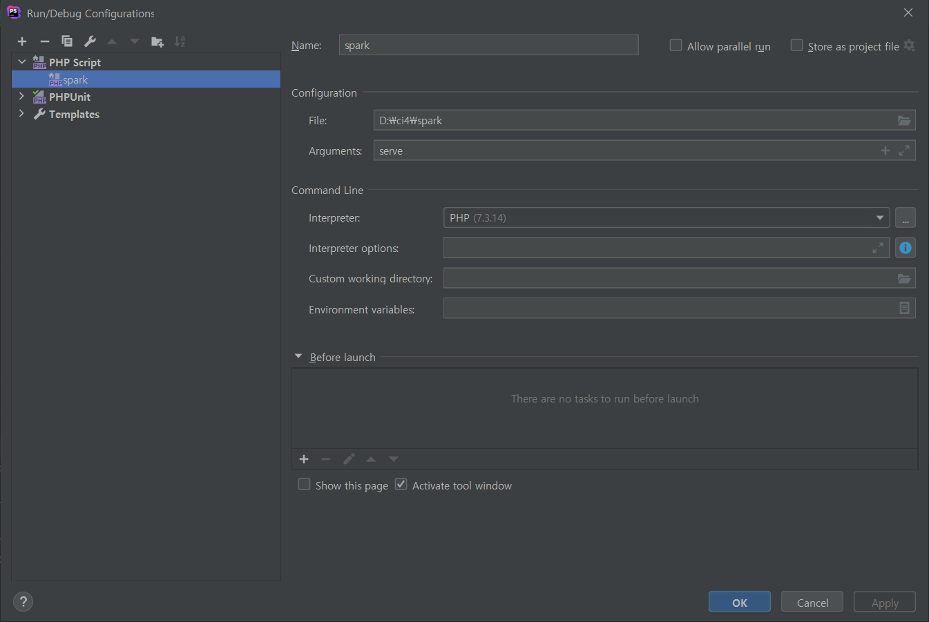Click the Copy Configuration icon
Image resolution: width=929 pixels, height=622 pixels.
point(67,41)
